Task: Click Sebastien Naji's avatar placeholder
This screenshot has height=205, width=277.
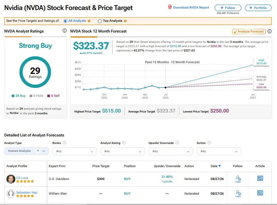Action: [x=11, y=194]
